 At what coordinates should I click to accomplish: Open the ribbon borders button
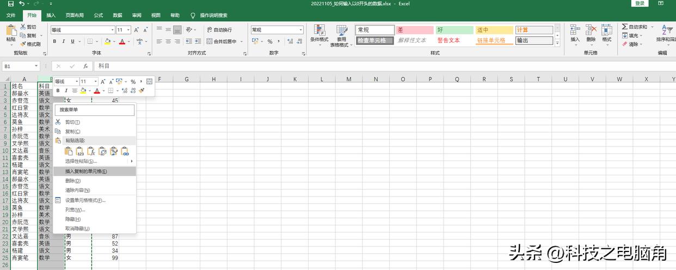pos(90,41)
